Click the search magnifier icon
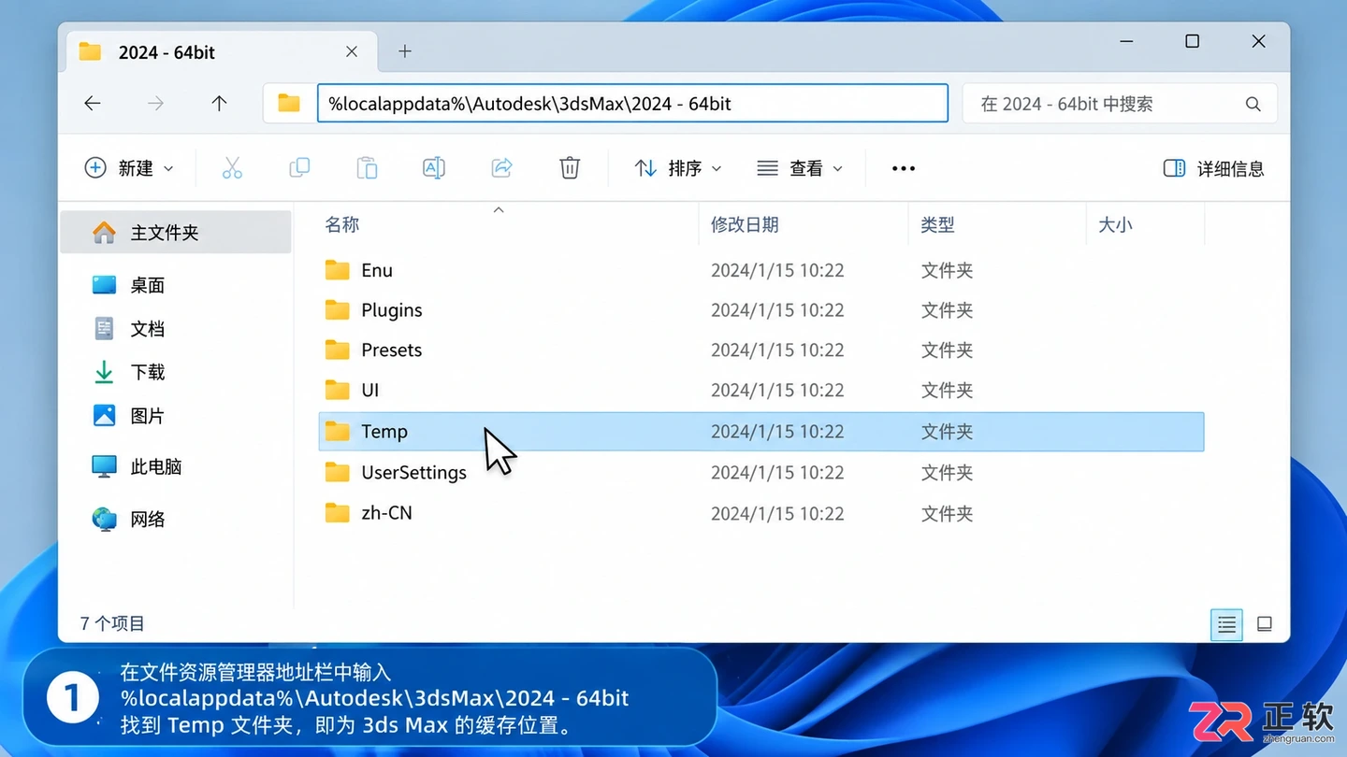The height and width of the screenshot is (757, 1347). coord(1253,104)
